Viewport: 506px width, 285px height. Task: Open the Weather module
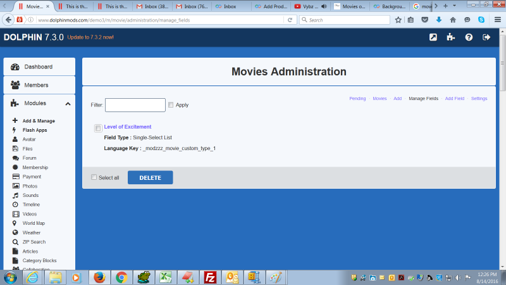(x=31, y=232)
